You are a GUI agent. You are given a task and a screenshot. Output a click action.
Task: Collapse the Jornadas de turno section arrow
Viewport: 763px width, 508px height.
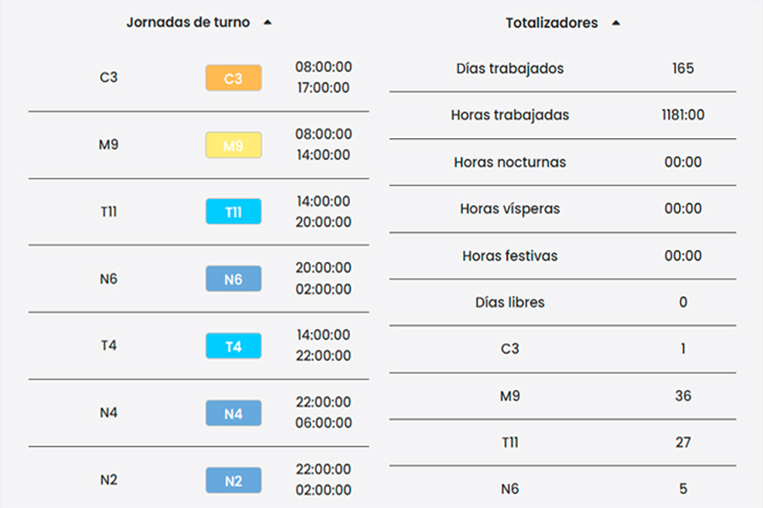(268, 24)
